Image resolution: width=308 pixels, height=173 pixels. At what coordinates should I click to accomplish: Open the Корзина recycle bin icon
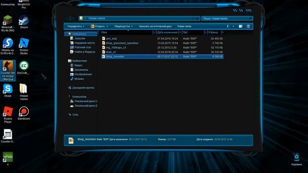click(296, 159)
